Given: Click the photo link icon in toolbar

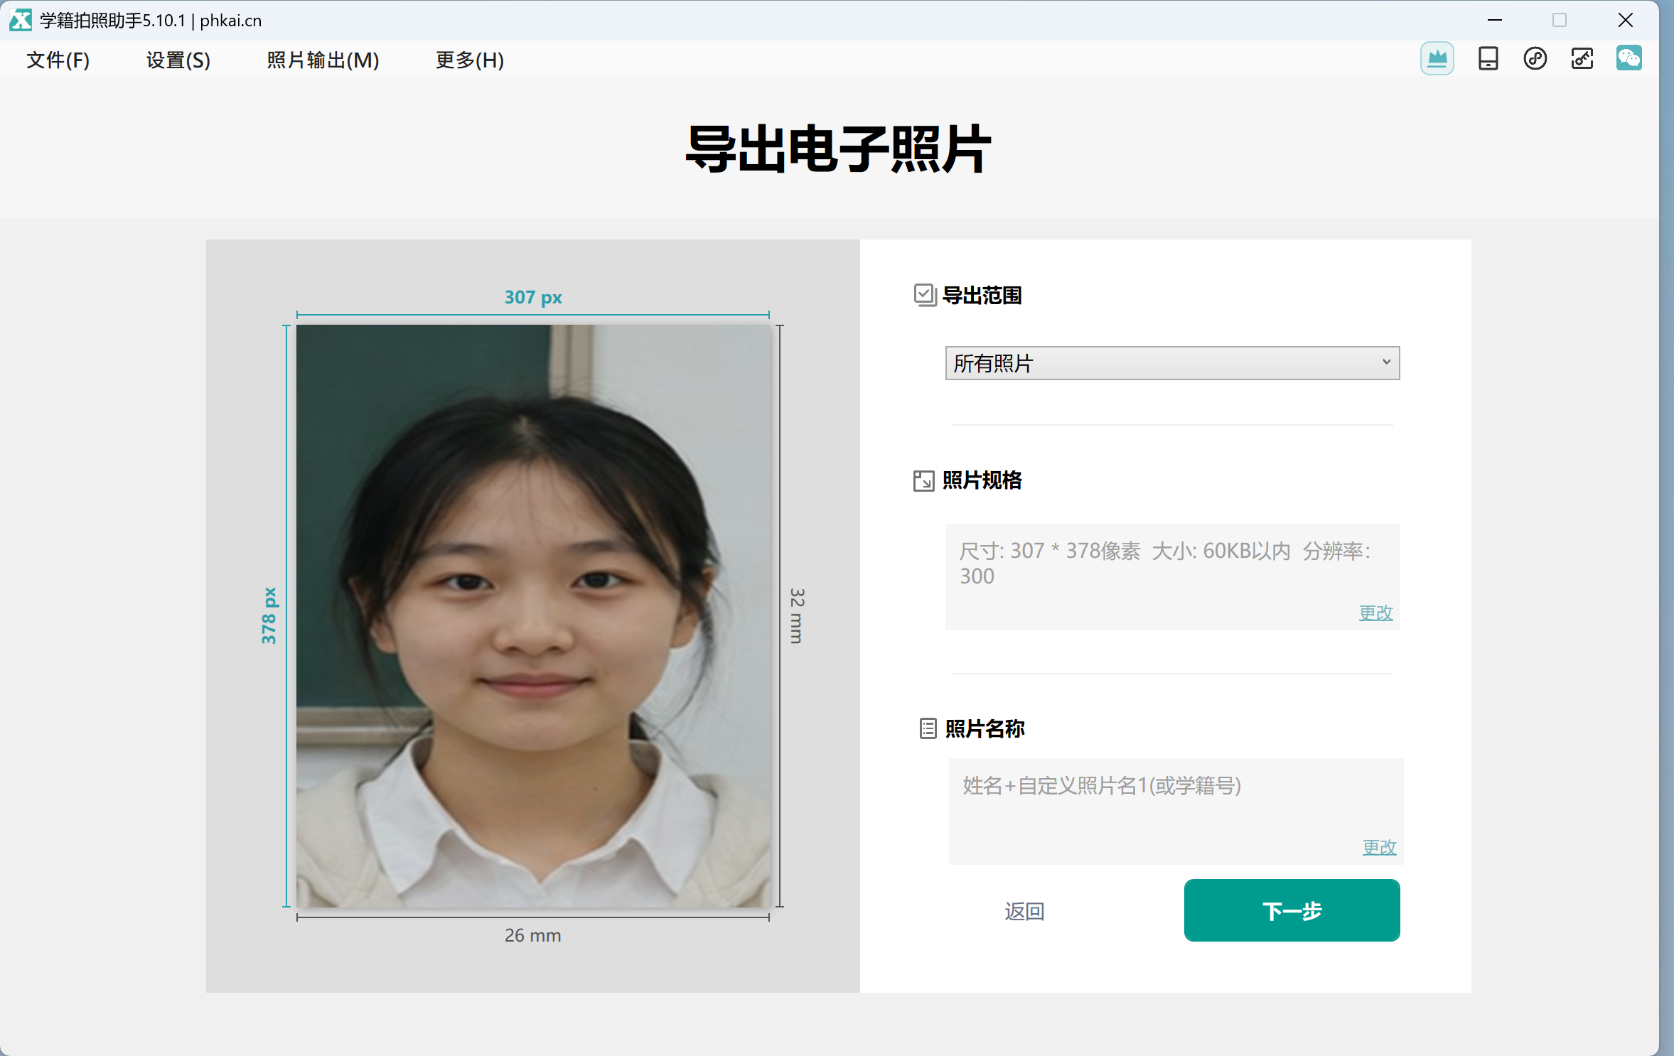Looking at the screenshot, I should click(x=1582, y=58).
